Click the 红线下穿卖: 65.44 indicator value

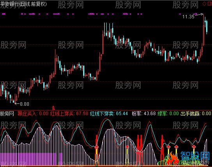click(109, 114)
